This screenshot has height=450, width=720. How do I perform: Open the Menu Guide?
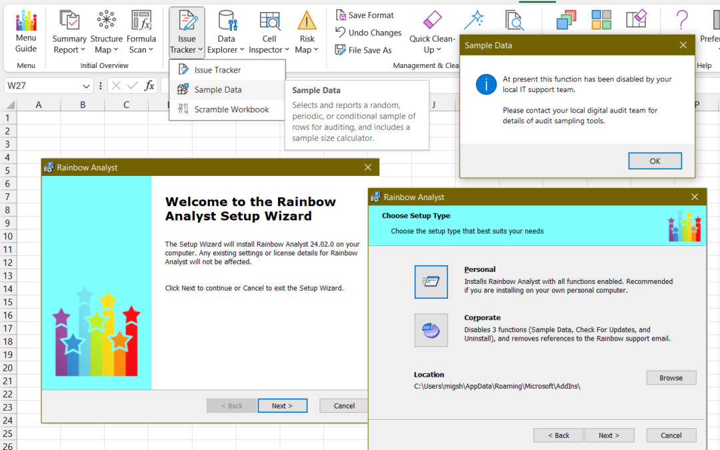pyautogui.click(x=25, y=30)
